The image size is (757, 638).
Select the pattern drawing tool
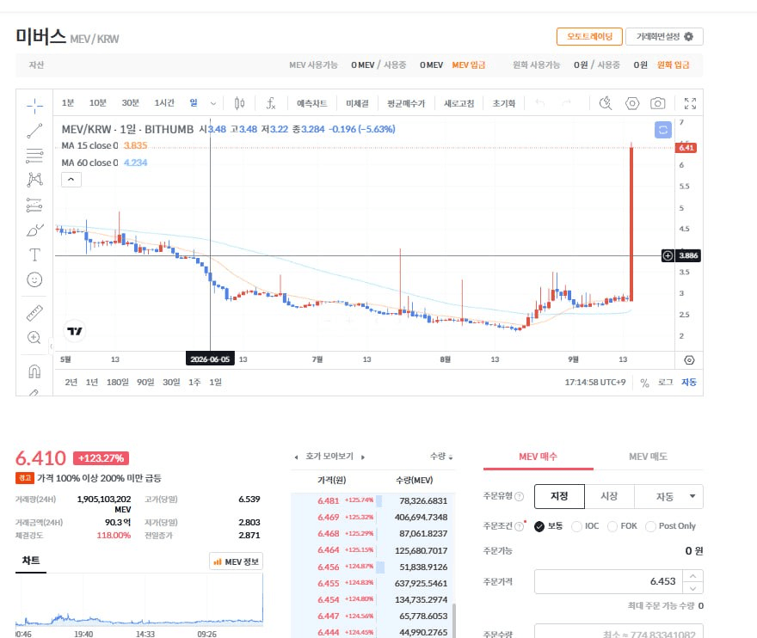click(34, 180)
